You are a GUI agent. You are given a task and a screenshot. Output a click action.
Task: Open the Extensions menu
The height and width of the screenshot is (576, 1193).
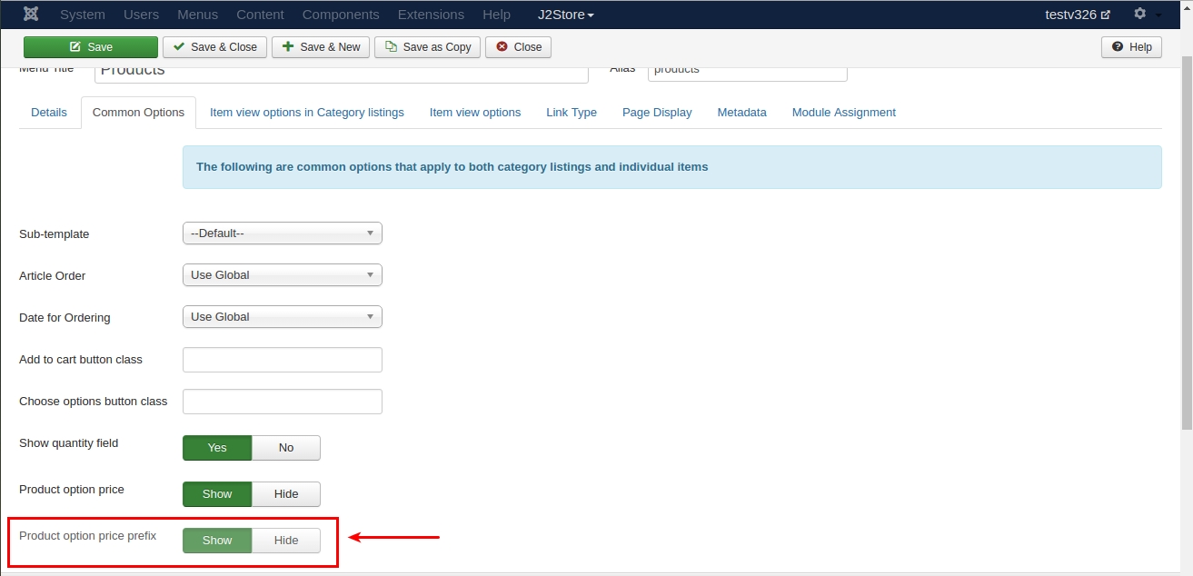pos(431,15)
